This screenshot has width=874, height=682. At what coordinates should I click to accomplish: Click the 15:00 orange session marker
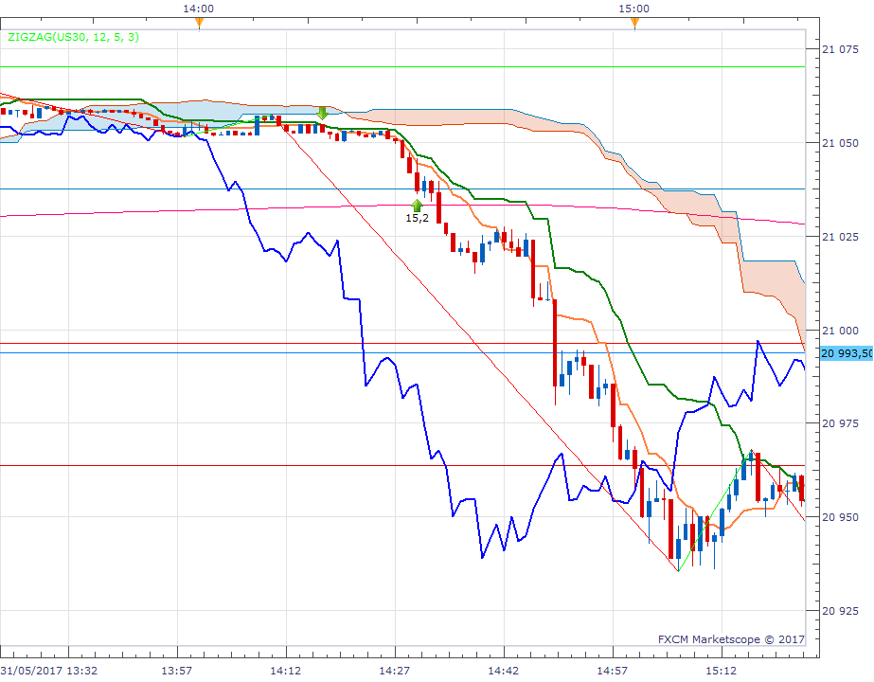(634, 23)
